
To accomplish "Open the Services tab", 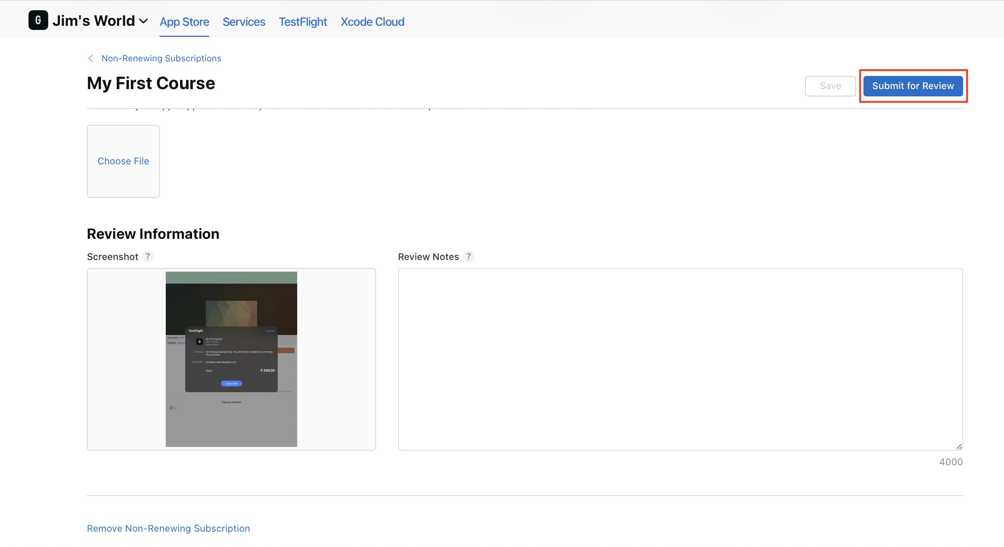I will 244,22.
